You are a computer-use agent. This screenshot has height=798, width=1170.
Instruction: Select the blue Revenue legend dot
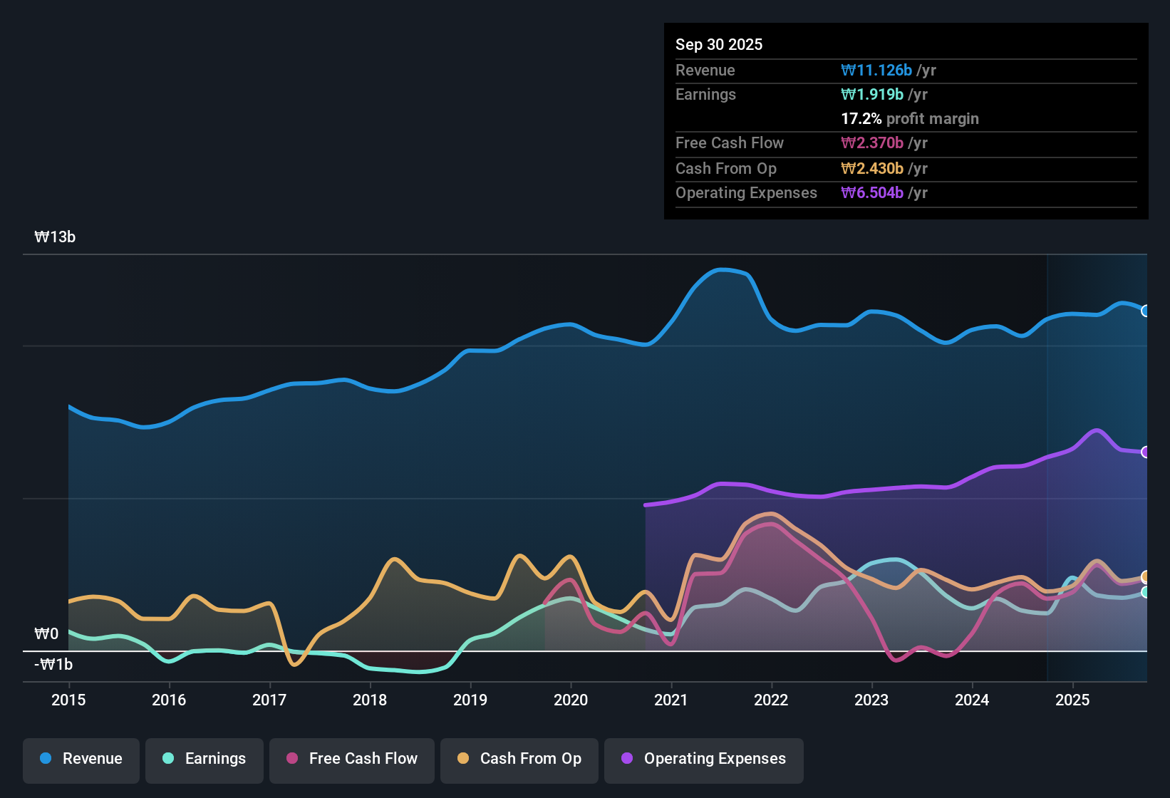[x=44, y=759]
